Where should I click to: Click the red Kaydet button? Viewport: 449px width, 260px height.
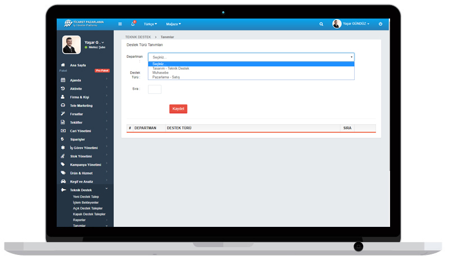pyautogui.click(x=178, y=109)
